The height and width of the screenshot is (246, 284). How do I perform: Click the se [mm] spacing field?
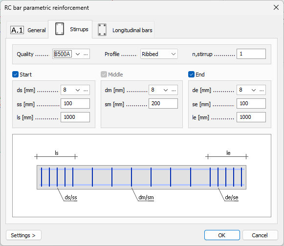pyautogui.click(x=251, y=103)
